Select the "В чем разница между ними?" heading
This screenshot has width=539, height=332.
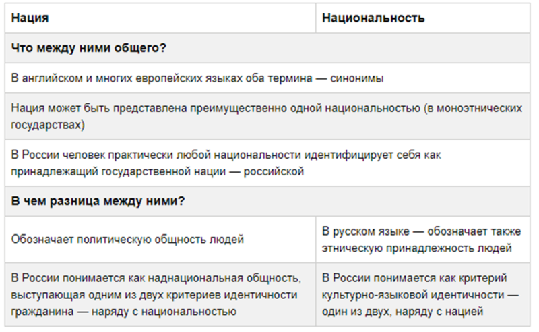(x=98, y=201)
